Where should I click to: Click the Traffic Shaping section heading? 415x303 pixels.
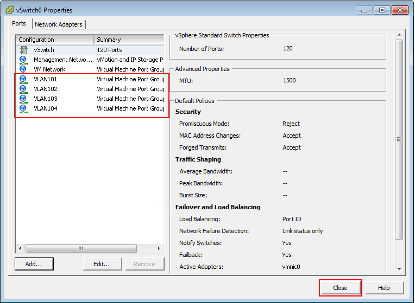[198, 159]
